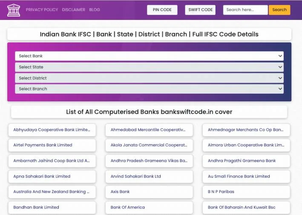Open the Disclaimer page
302x215 pixels.
coord(73,10)
